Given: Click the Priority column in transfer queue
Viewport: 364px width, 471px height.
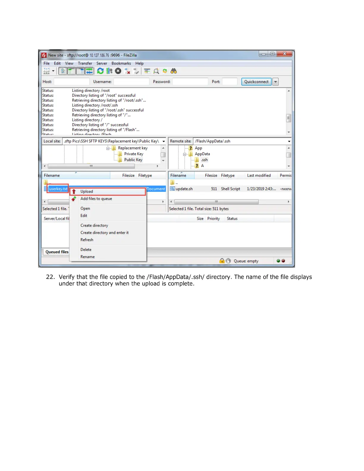Looking at the screenshot, I should click(x=214, y=219).
